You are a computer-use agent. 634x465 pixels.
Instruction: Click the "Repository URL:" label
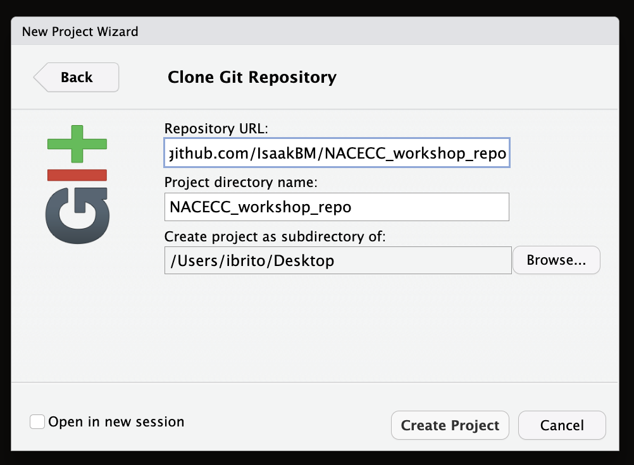pyautogui.click(x=216, y=128)
